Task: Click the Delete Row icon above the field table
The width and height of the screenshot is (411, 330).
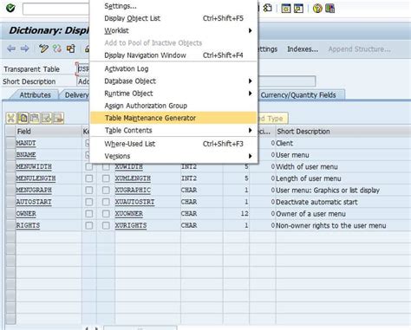Action: point(58,118)
